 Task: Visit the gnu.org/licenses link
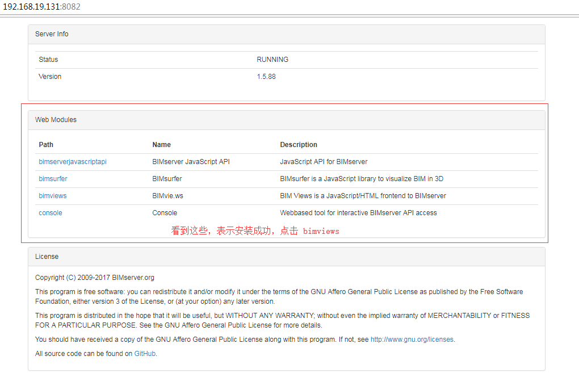coord(412,340)
